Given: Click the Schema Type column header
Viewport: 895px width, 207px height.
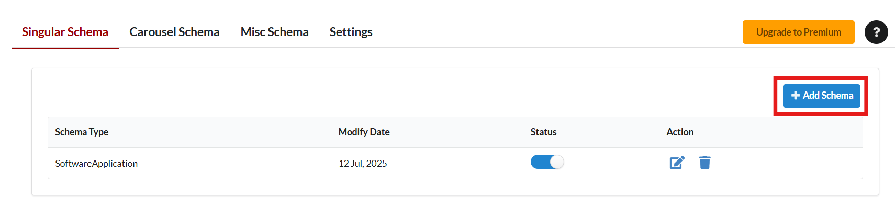Looking at the screenshot, I should (x=82, y=132).
